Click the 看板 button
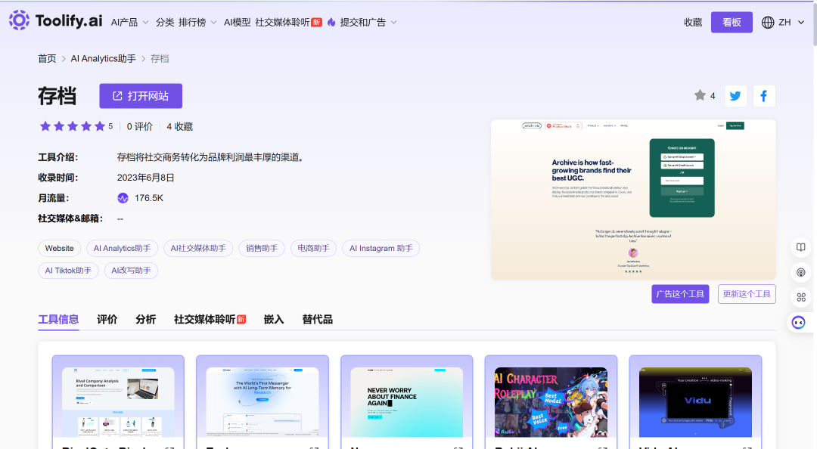 tap(732, 23)
